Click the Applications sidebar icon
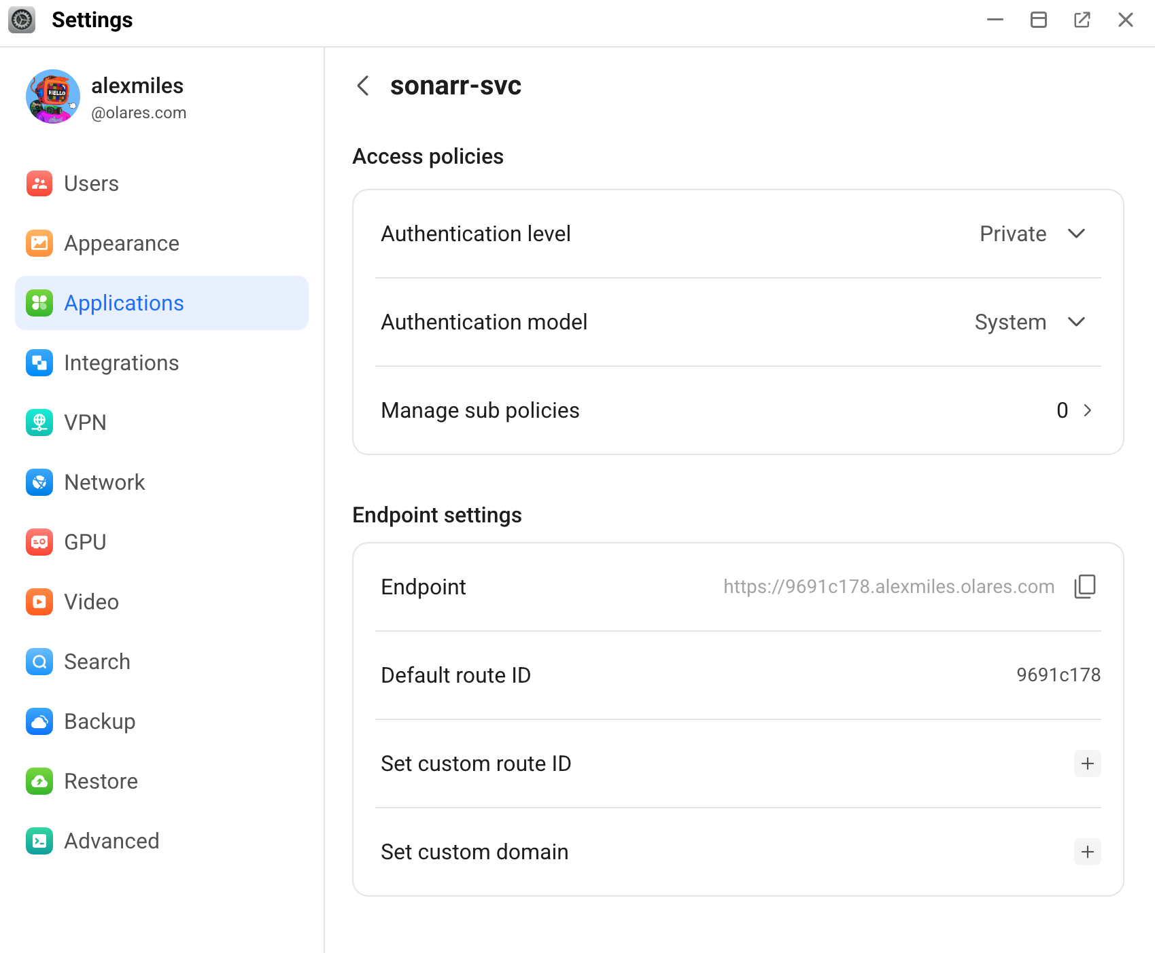The height and width of the screenshot is (953, 1155). point(39,303)
